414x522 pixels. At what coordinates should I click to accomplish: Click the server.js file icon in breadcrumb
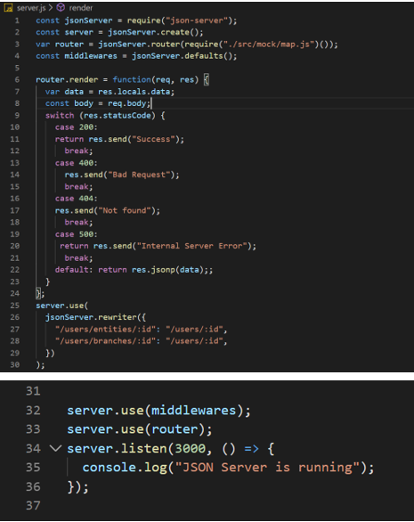click(x=8, y=8)
